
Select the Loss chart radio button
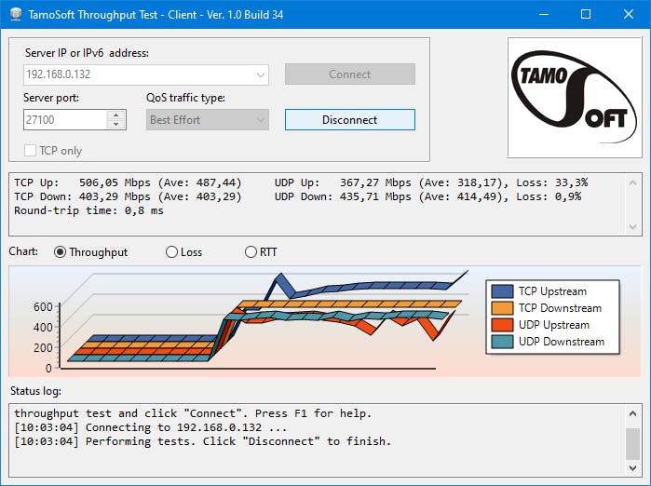[171, 252]
